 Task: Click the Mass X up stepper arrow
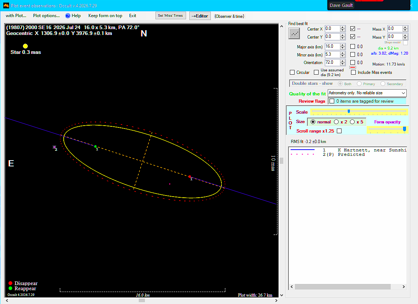coord(405,27)
